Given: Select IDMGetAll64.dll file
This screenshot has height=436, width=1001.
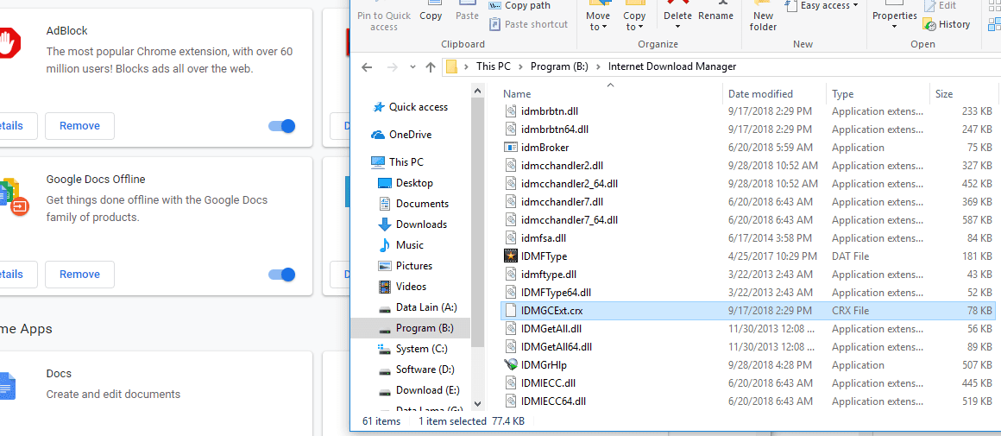Looking at the screenshot, I should 747,347.
